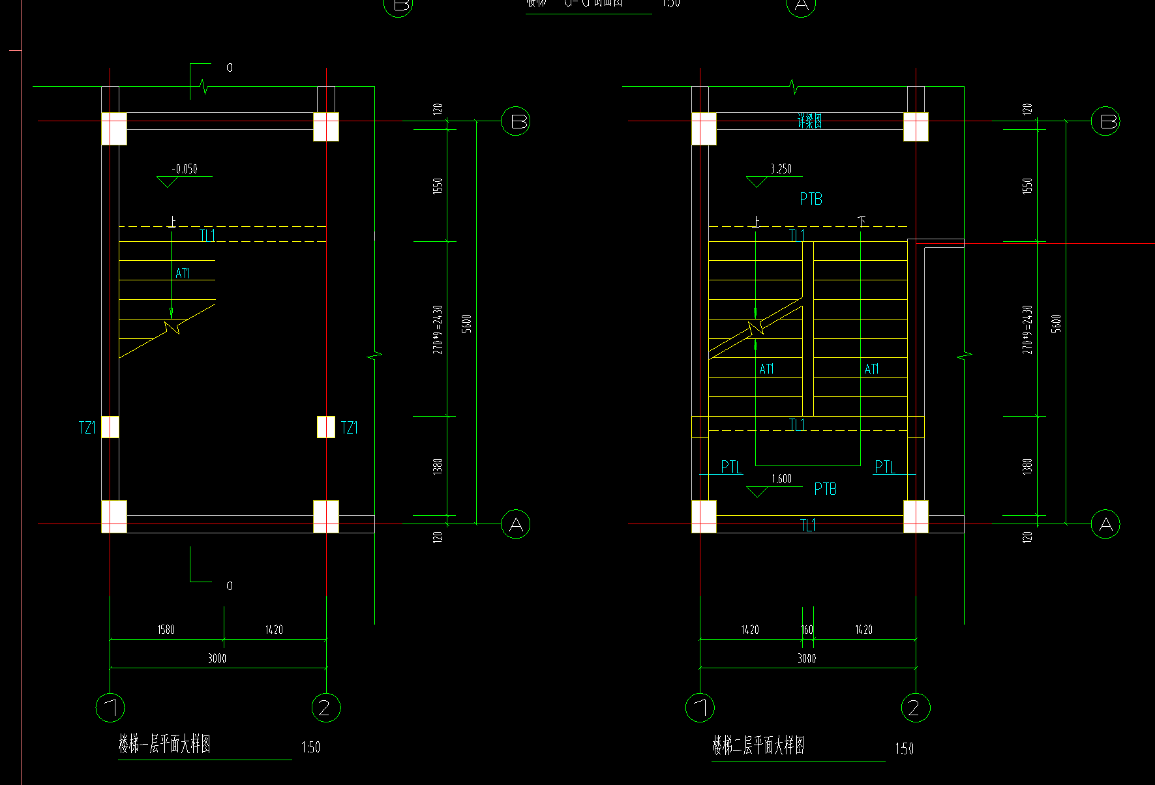This screenshot has width=1155, height=785.
Task: Click axis bubble B of first-floor plan
Action: (515, 121)
